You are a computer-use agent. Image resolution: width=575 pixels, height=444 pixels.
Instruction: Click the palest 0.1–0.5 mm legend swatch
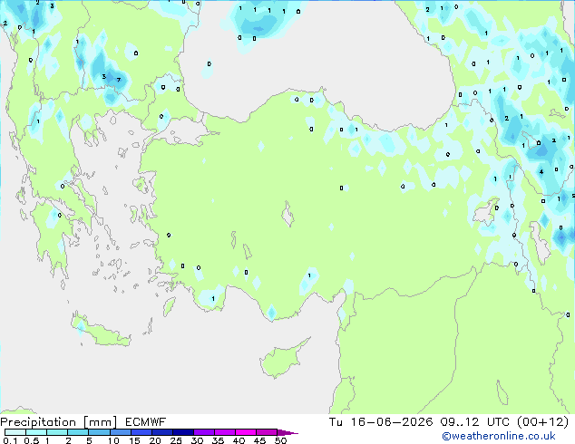point(15,432)
